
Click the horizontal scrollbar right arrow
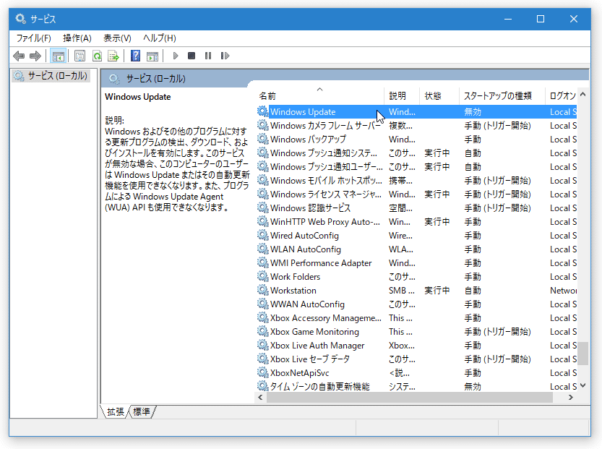coord(570,397)
